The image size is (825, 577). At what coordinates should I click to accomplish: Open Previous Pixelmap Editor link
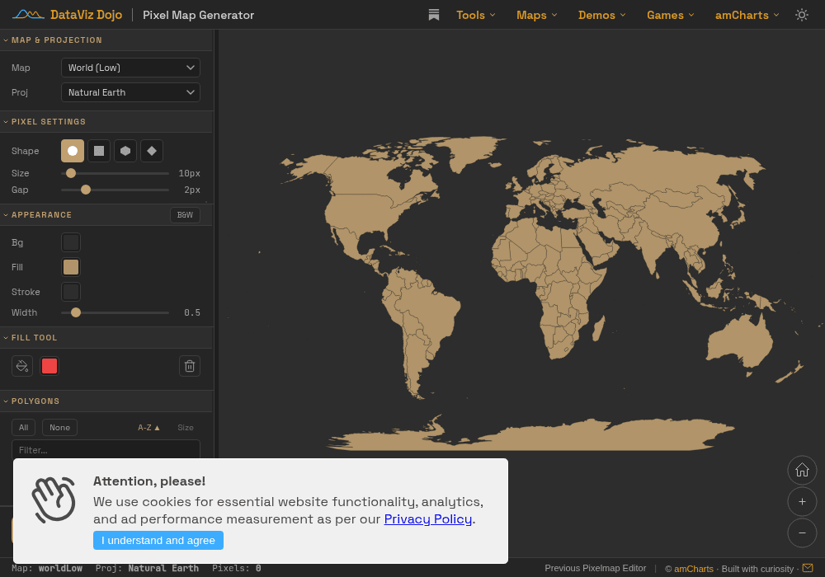coord(595,568)
